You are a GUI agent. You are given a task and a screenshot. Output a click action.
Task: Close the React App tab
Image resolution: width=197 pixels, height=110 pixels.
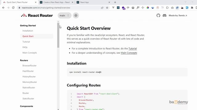point(109,2)
